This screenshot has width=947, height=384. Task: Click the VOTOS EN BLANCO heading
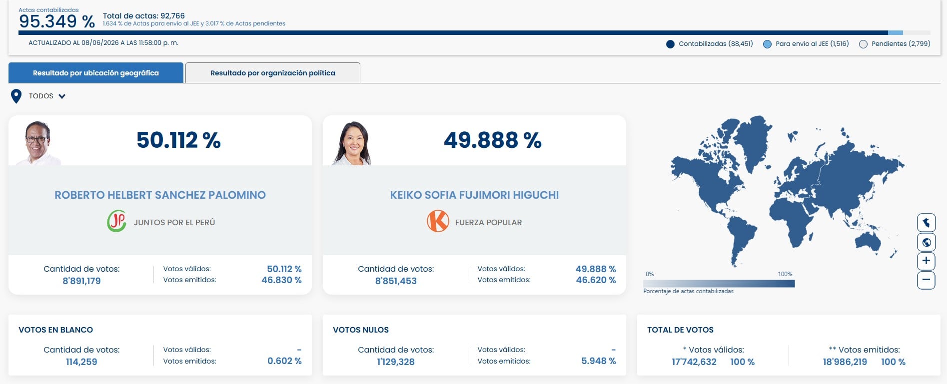[55, 330]
